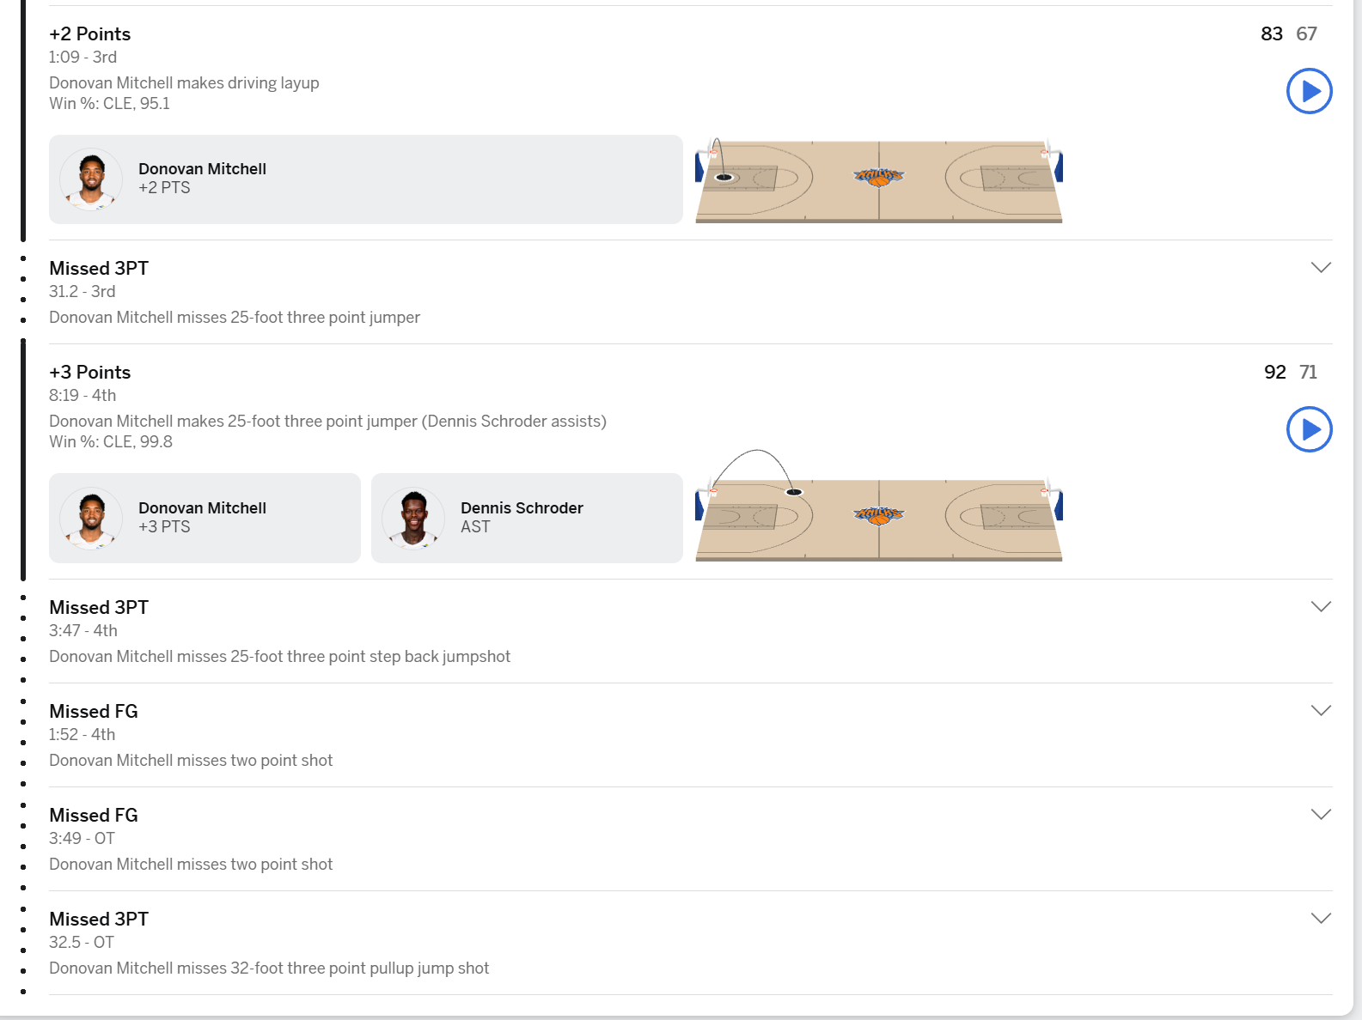Screen dimensions: 1362x1020
Task: Click the Knicks logo on the second court chart
Action: [x=878, y=515]
